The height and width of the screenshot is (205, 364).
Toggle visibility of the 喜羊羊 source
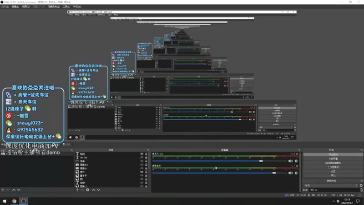pos(142,175)
